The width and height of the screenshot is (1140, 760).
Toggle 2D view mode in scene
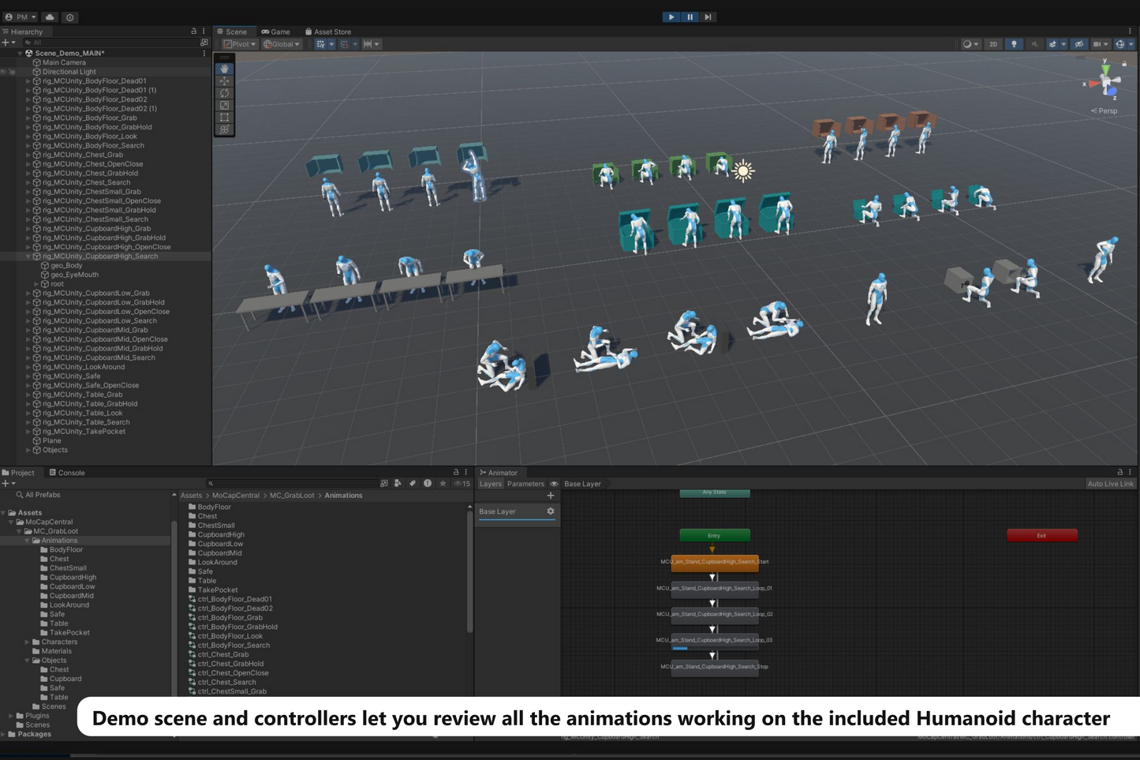point(993,44)
